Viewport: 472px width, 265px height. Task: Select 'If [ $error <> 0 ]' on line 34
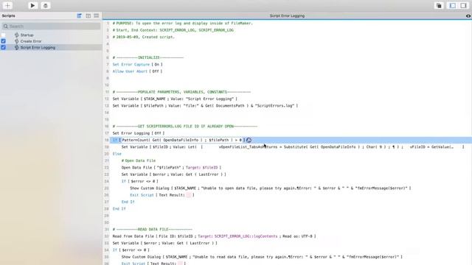click(131, 250)
